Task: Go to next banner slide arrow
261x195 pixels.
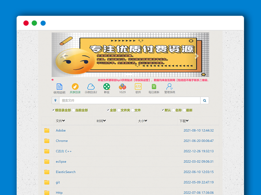Action: coord(196,56)
